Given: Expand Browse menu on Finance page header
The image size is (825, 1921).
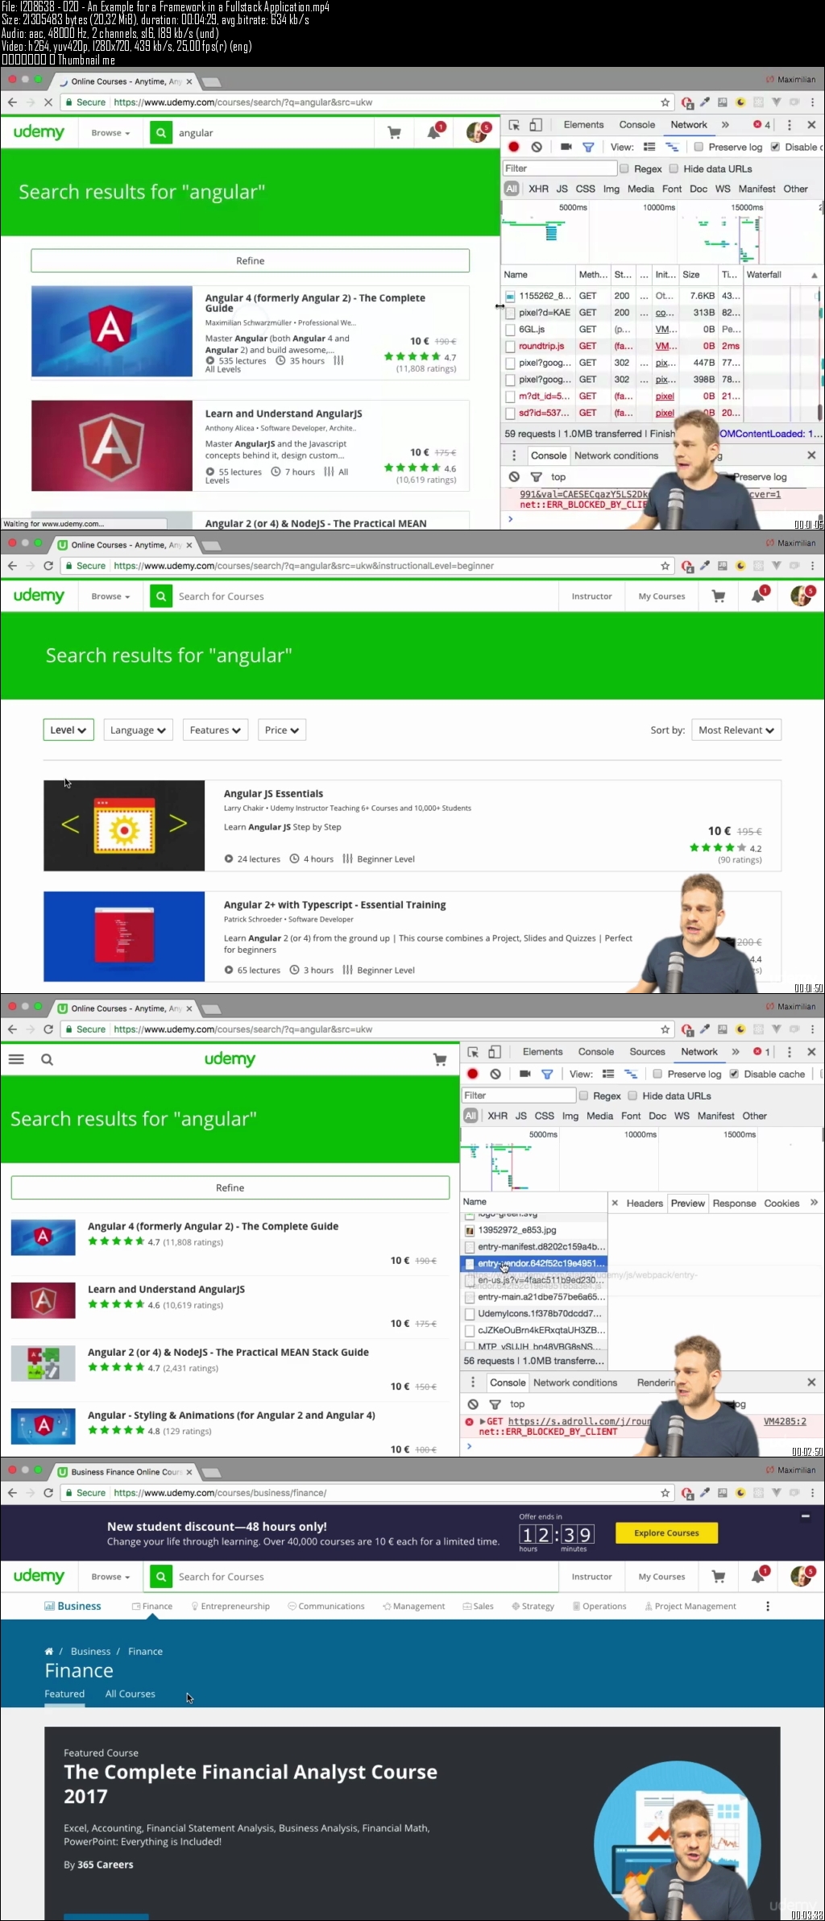Looking at the screenshot, I should tap(110, 1577).
